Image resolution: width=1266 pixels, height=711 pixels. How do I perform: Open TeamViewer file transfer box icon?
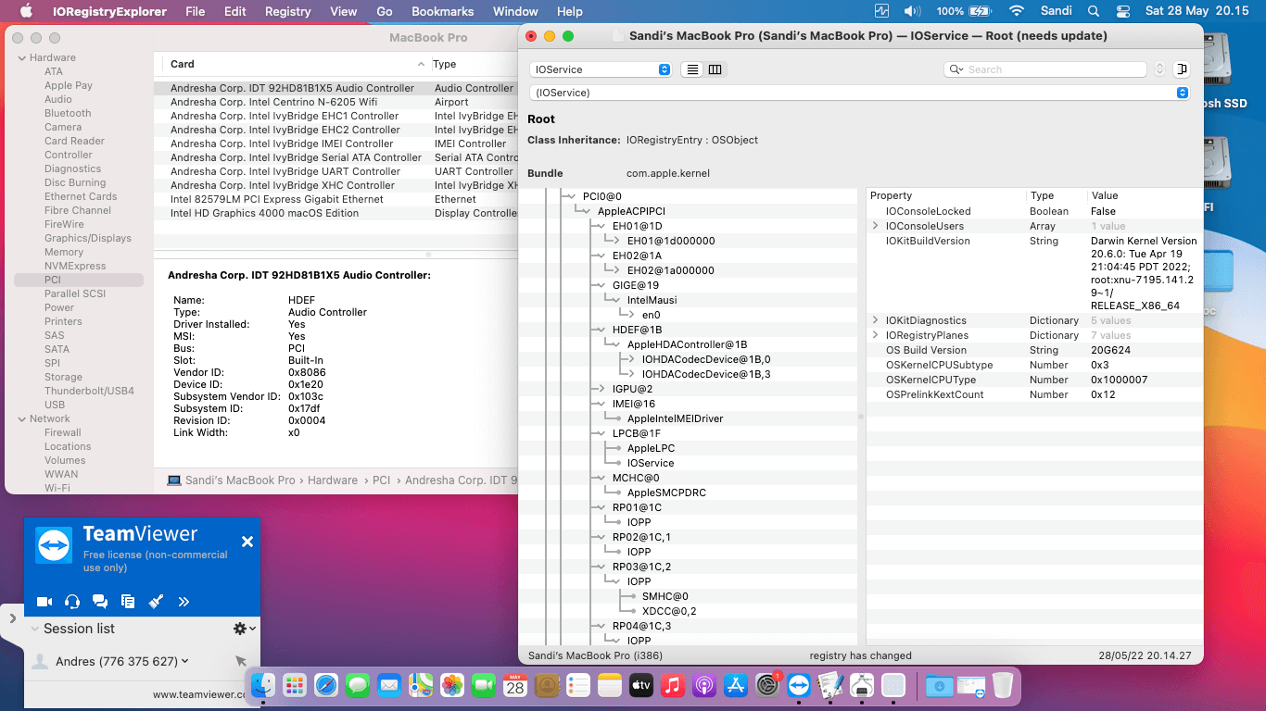[x=128, y=602]
